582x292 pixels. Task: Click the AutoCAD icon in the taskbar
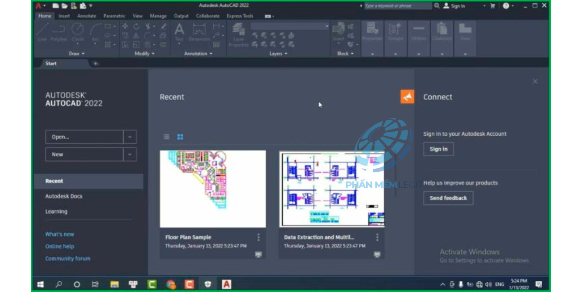pos(227,284)
